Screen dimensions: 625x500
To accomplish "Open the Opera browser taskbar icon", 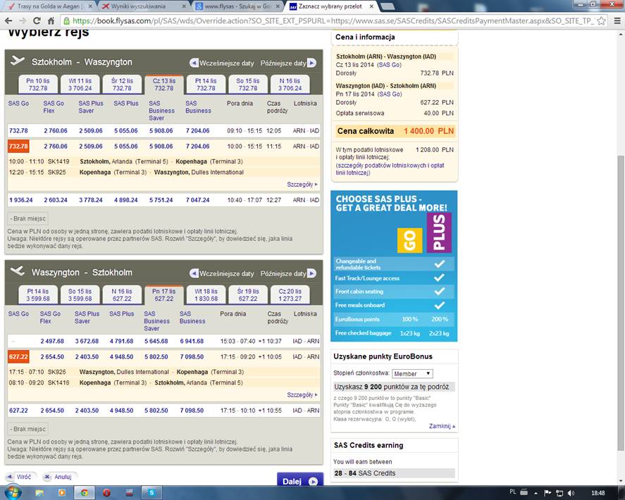I will coord(107,493).
